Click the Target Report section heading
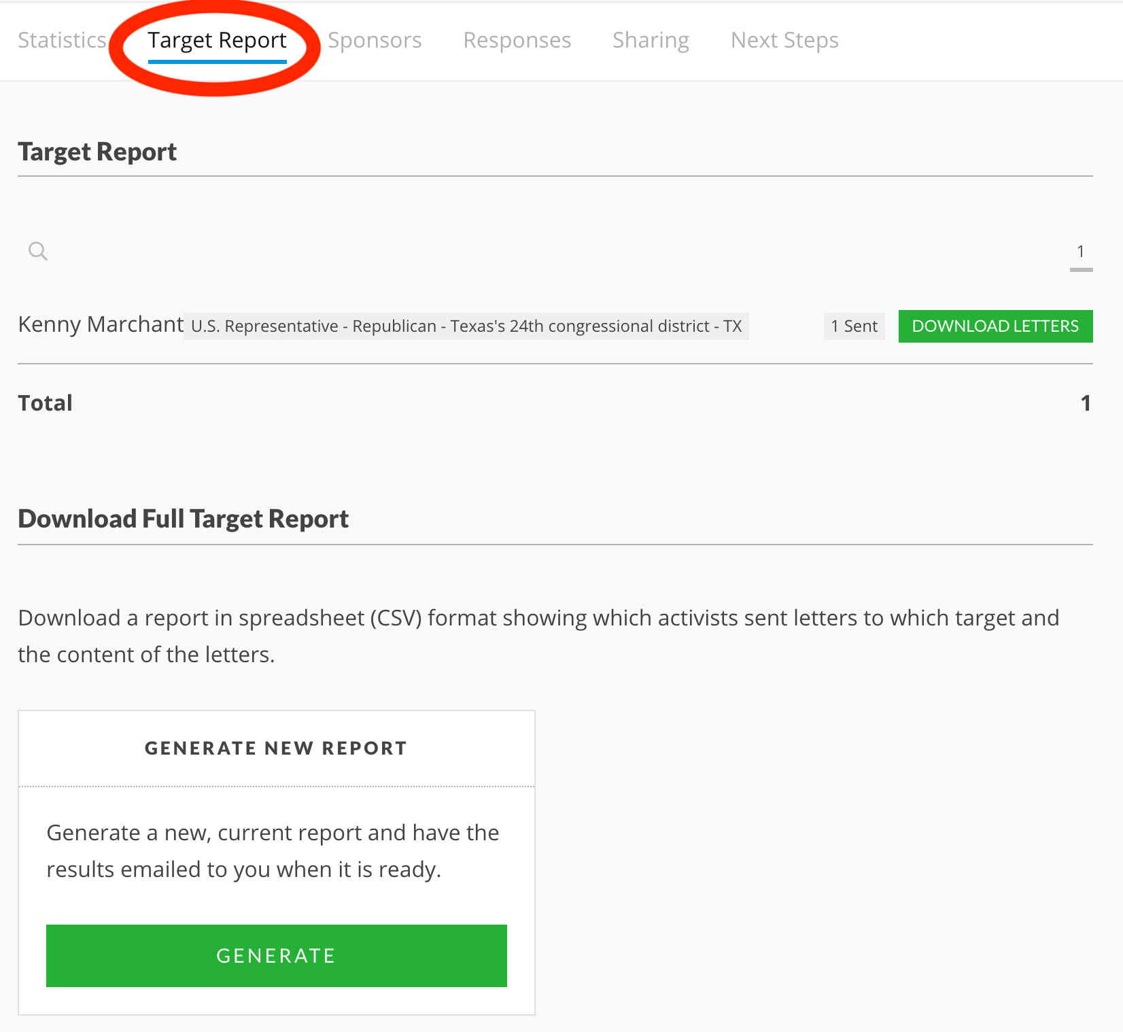 tap(97, 151)
